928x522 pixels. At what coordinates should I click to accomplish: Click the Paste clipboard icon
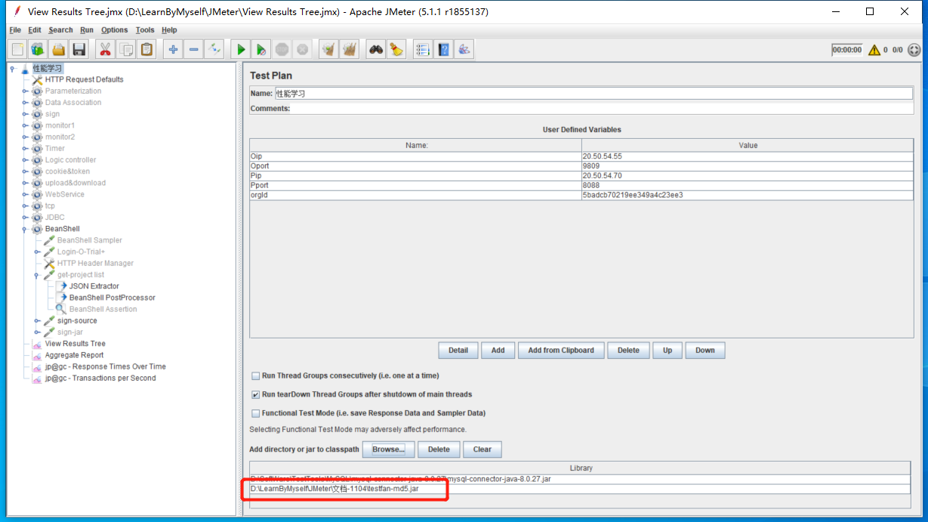146,50
